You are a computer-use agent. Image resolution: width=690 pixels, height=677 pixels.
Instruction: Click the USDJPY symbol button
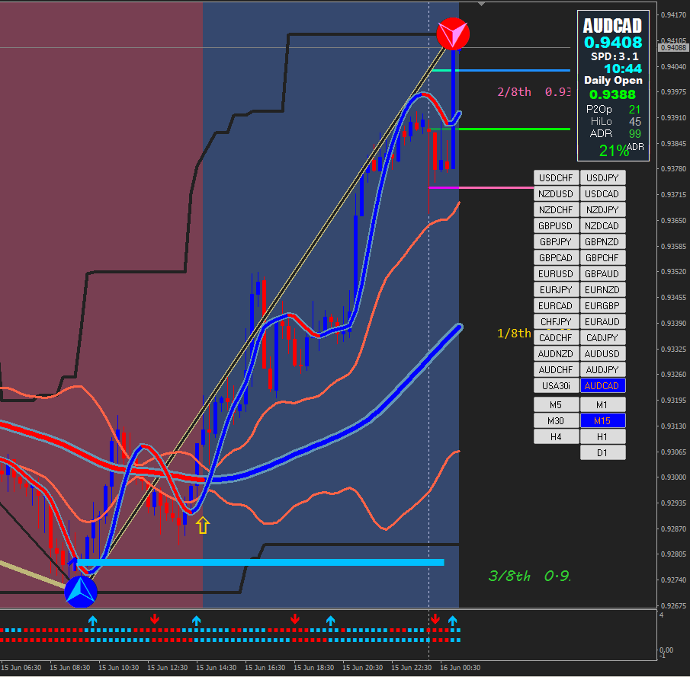click(602, 178)
